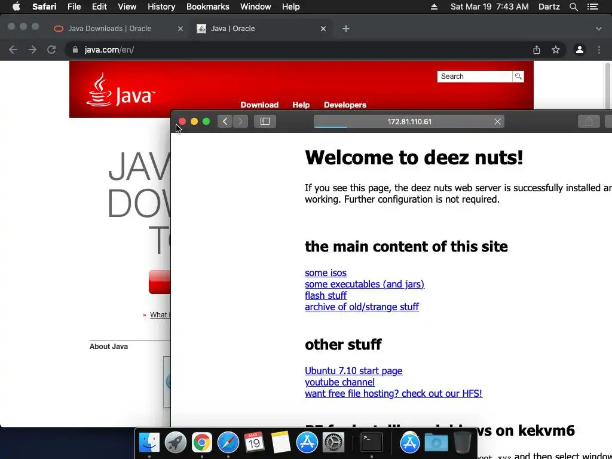Open Calendar from the Dock
This screenshot has width=612, height=459.
pyautogui.click(x=254, y=443)
